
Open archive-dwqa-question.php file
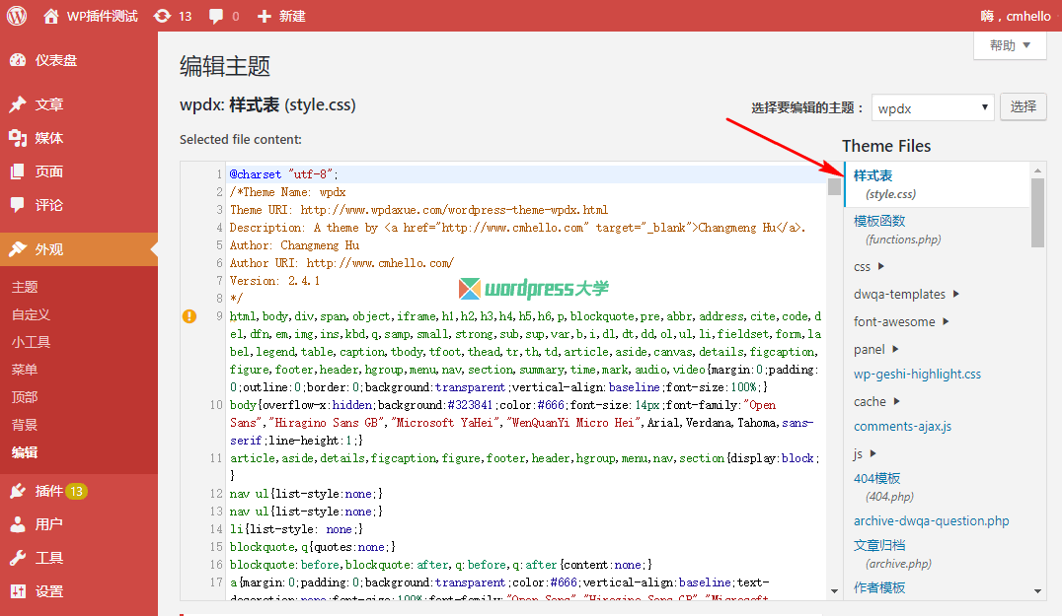[x=932, y=520]
